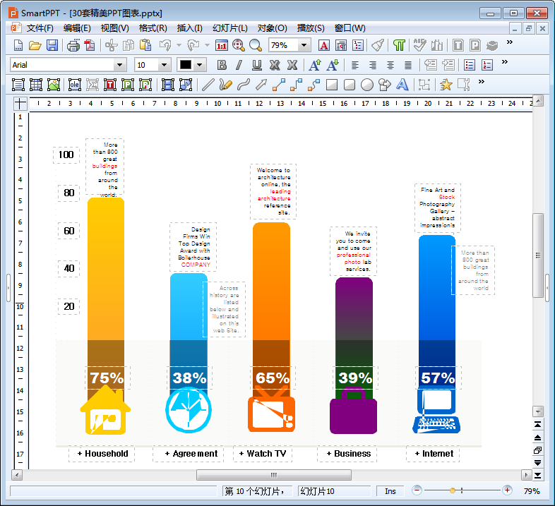Export as PDF icon
The width and height of the screenshot is (555, 506).
[x=90, y=45]
